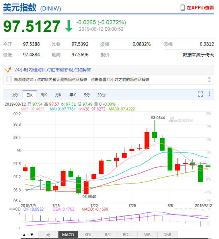Click the latest 2019/8/12 candlestick
This screenshot has height=239, width=219.
[208, 166]
